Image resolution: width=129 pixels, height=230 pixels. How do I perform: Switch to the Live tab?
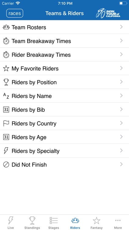click(11, 223)
